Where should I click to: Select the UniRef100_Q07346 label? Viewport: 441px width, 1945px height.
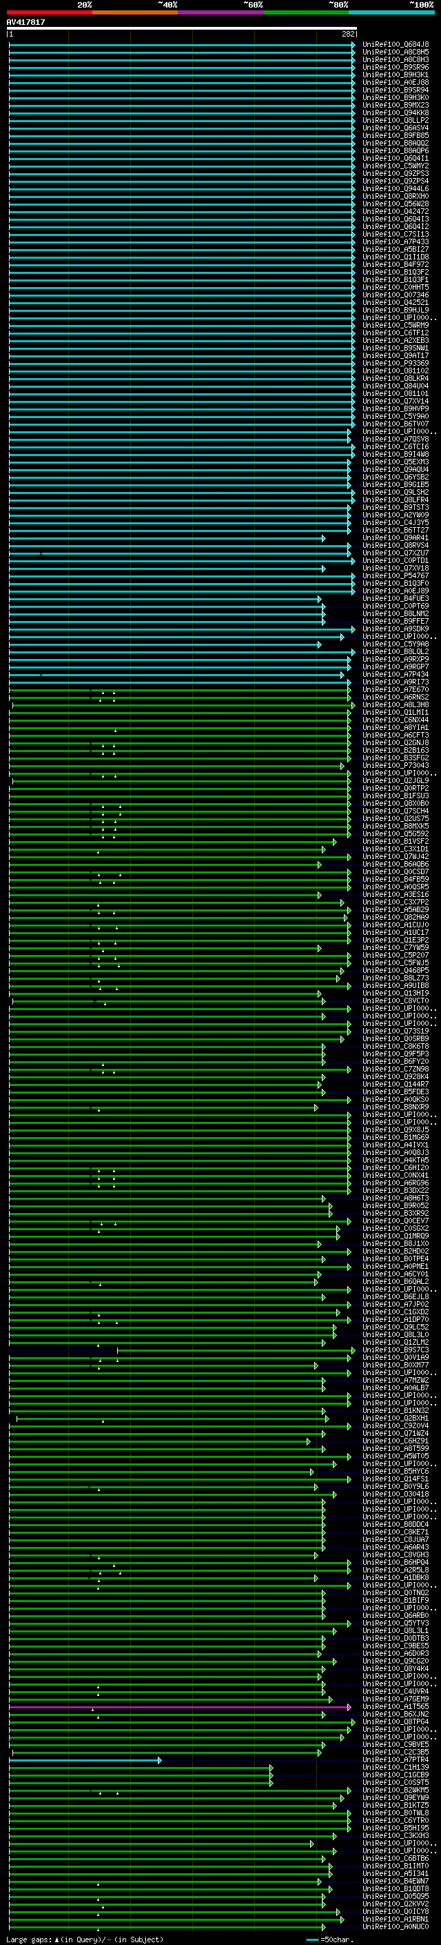[x=396, y=295]
